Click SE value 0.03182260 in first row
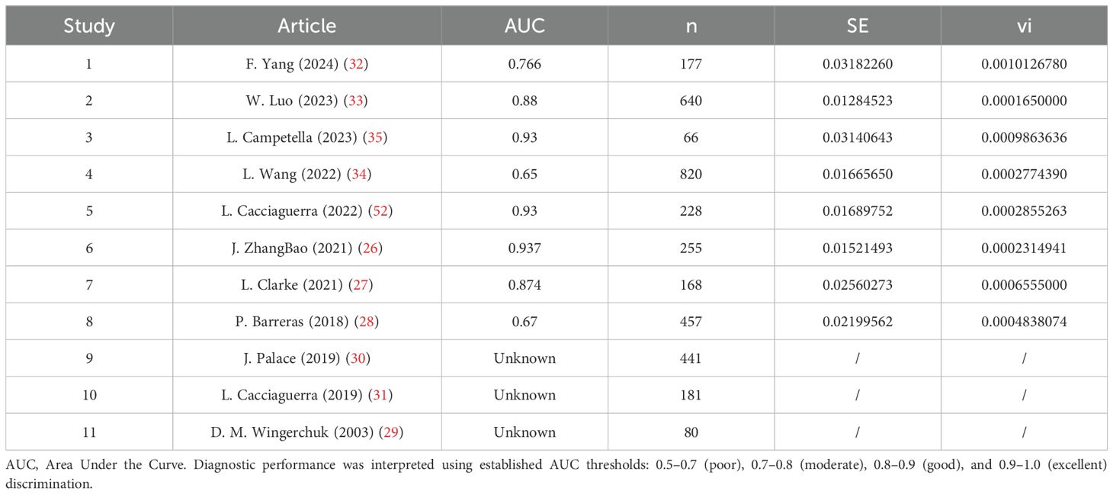The image size is (1113, 494). [858, 64]
